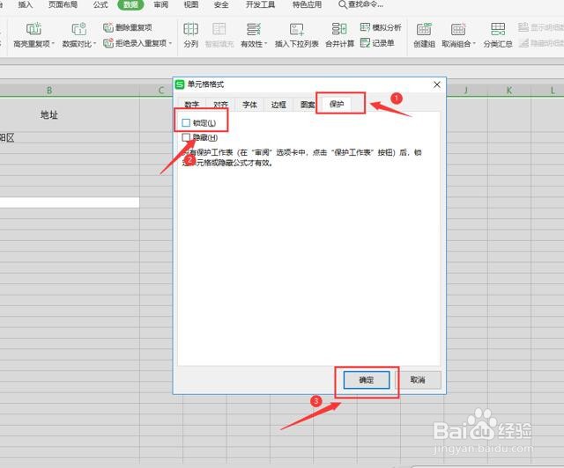Click the ungroup (取消组合) icon
Image resolution: width=564 pixels, height=468 pixels.
[x=458, y=29]
